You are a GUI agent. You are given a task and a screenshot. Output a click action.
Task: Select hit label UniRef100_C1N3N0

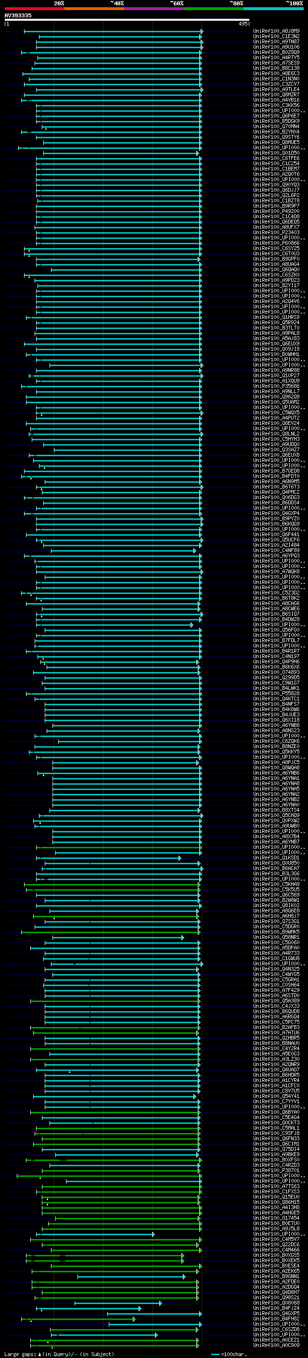[x=276, y=79]
